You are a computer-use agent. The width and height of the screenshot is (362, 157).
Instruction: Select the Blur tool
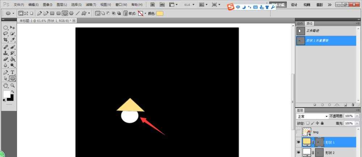[x=5, y=65]
